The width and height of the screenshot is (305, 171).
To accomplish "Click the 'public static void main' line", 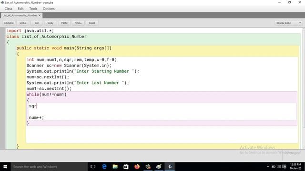I will pyautogui.click(x=64, y=48).
